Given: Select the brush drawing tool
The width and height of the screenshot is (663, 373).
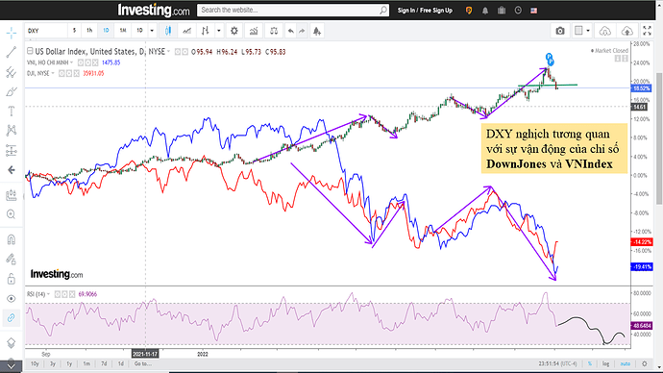Looking at the screenshot, I should tap(12, 91).
